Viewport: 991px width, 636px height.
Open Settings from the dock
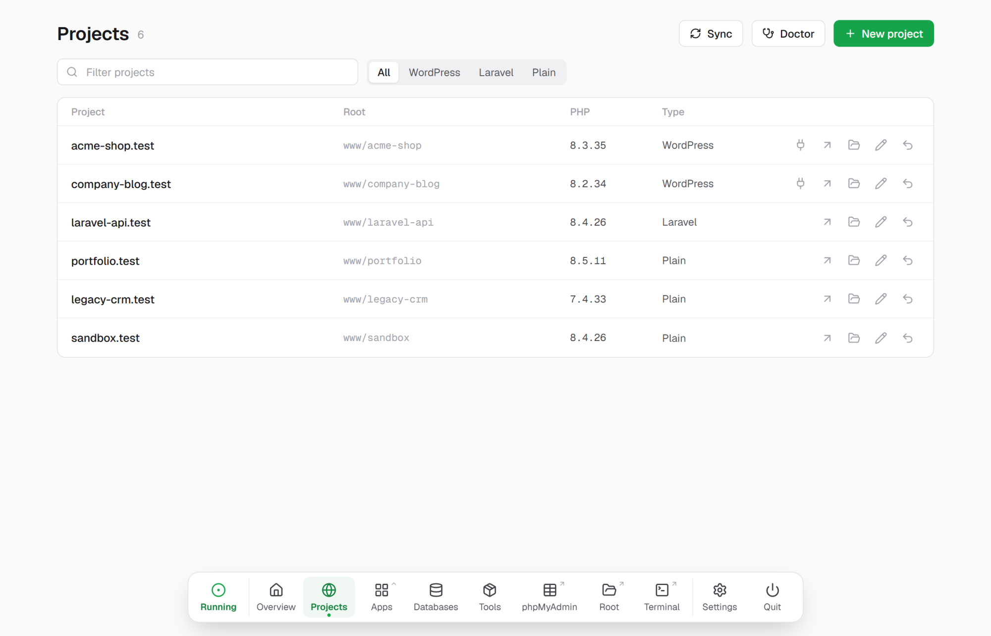[719, 597]
